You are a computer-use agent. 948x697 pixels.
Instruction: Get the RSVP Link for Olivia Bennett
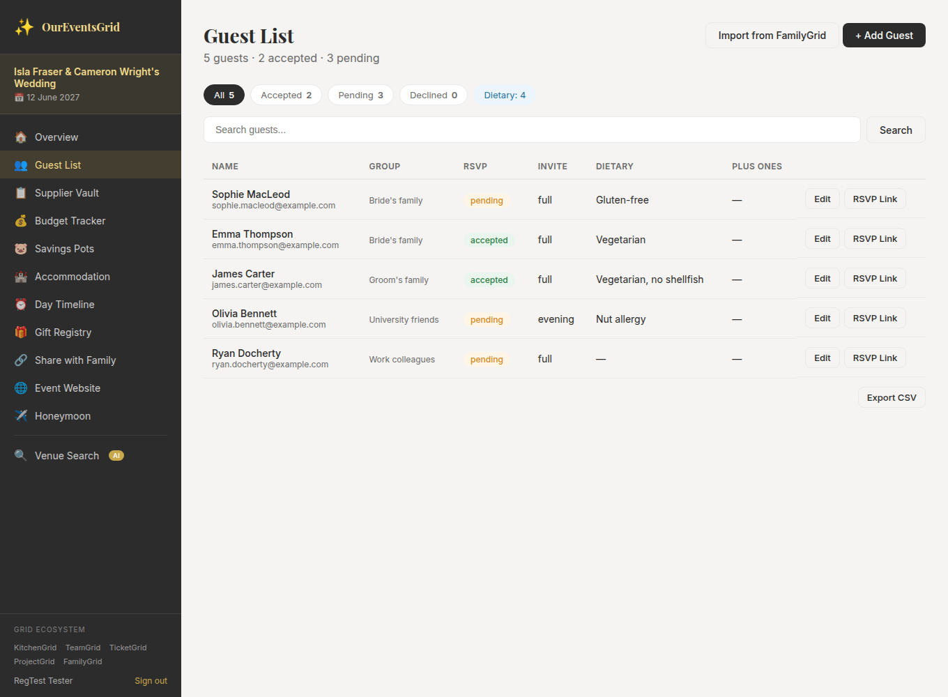click(875, 319)
